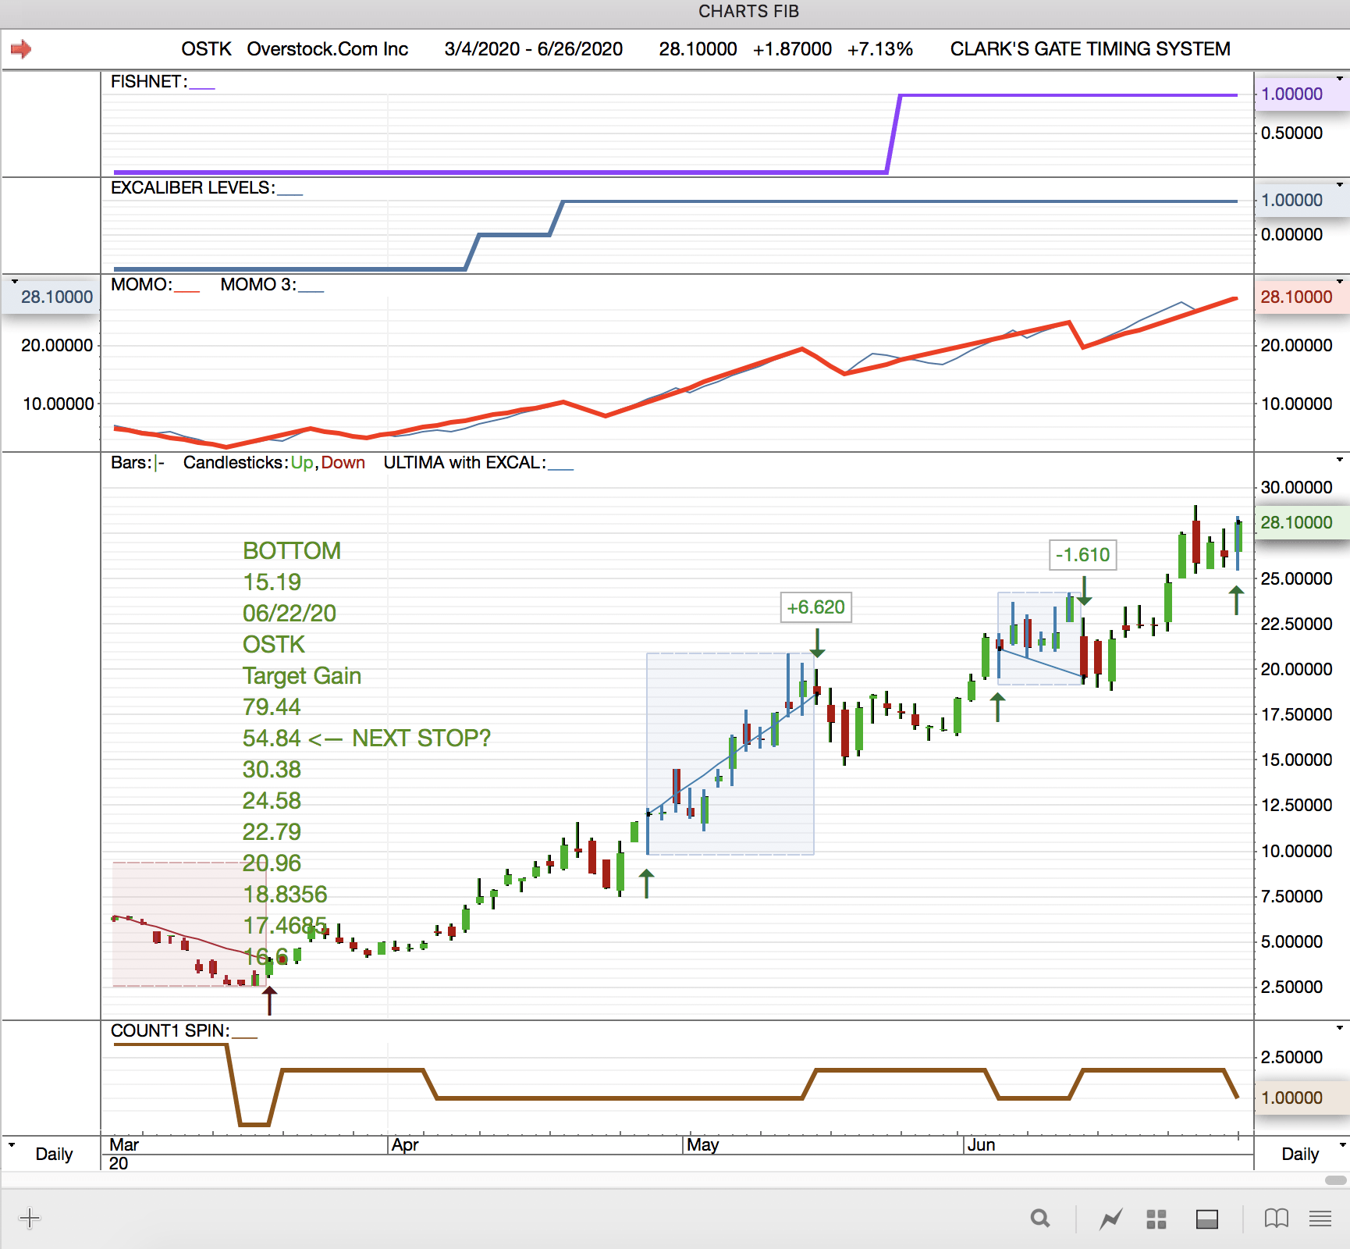
Task: Click the COUNT1 SPIN brown line swatch
Action: pos(245,1037)
